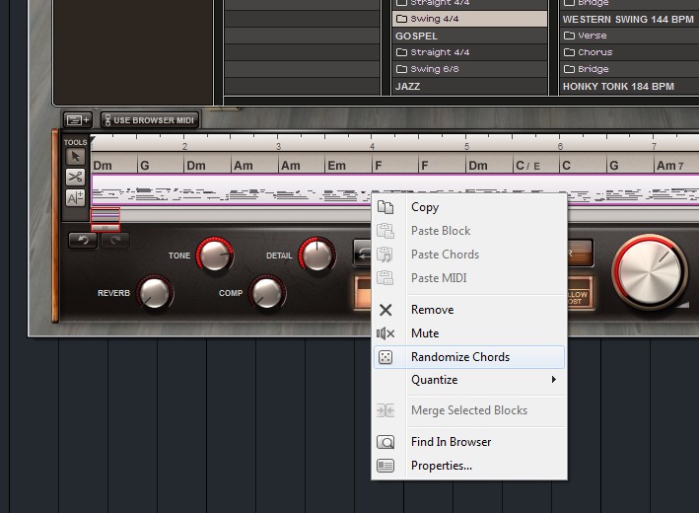Select Western Swing 144 BPM heading
The height and width of the screenshot is (513, 699).
click(629, 19)
